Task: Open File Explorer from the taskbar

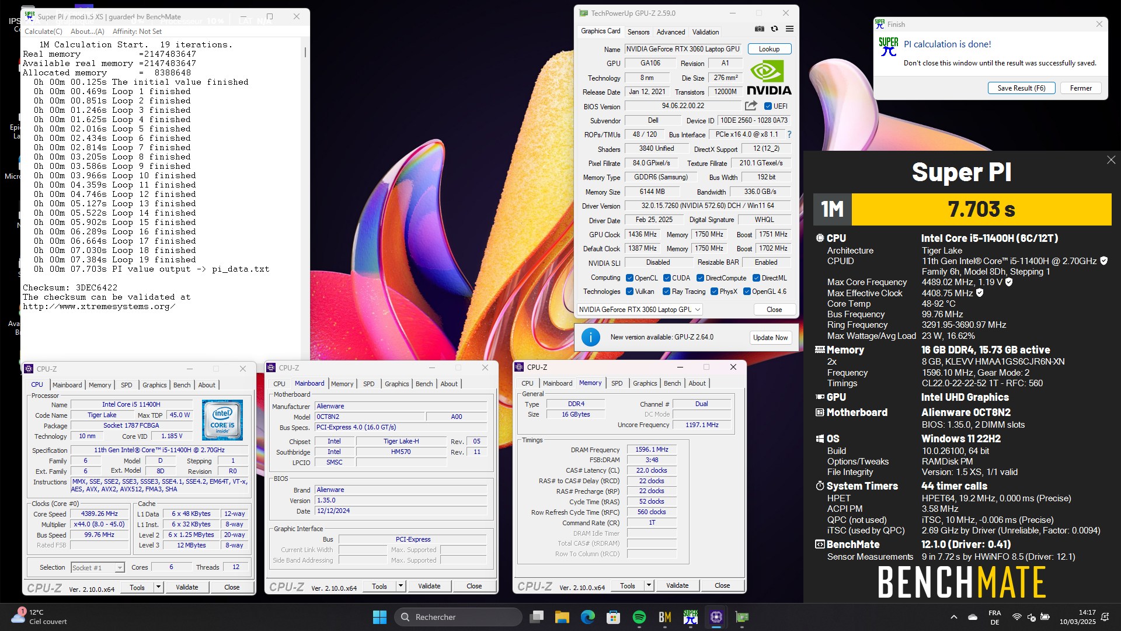Action: pos(562,617)
